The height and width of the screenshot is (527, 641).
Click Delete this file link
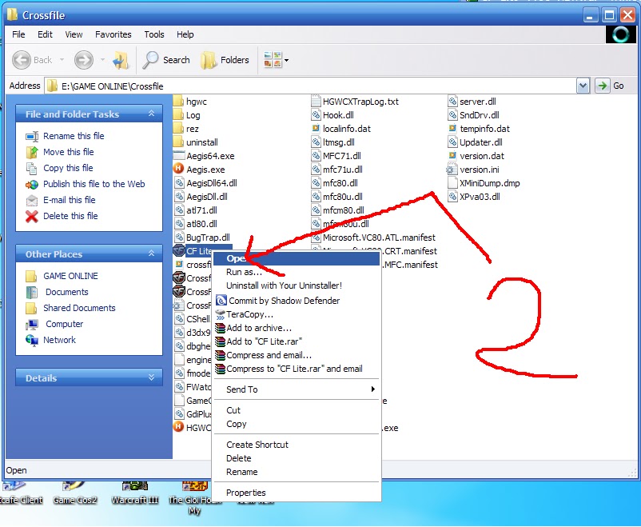[x=70, y=216]
